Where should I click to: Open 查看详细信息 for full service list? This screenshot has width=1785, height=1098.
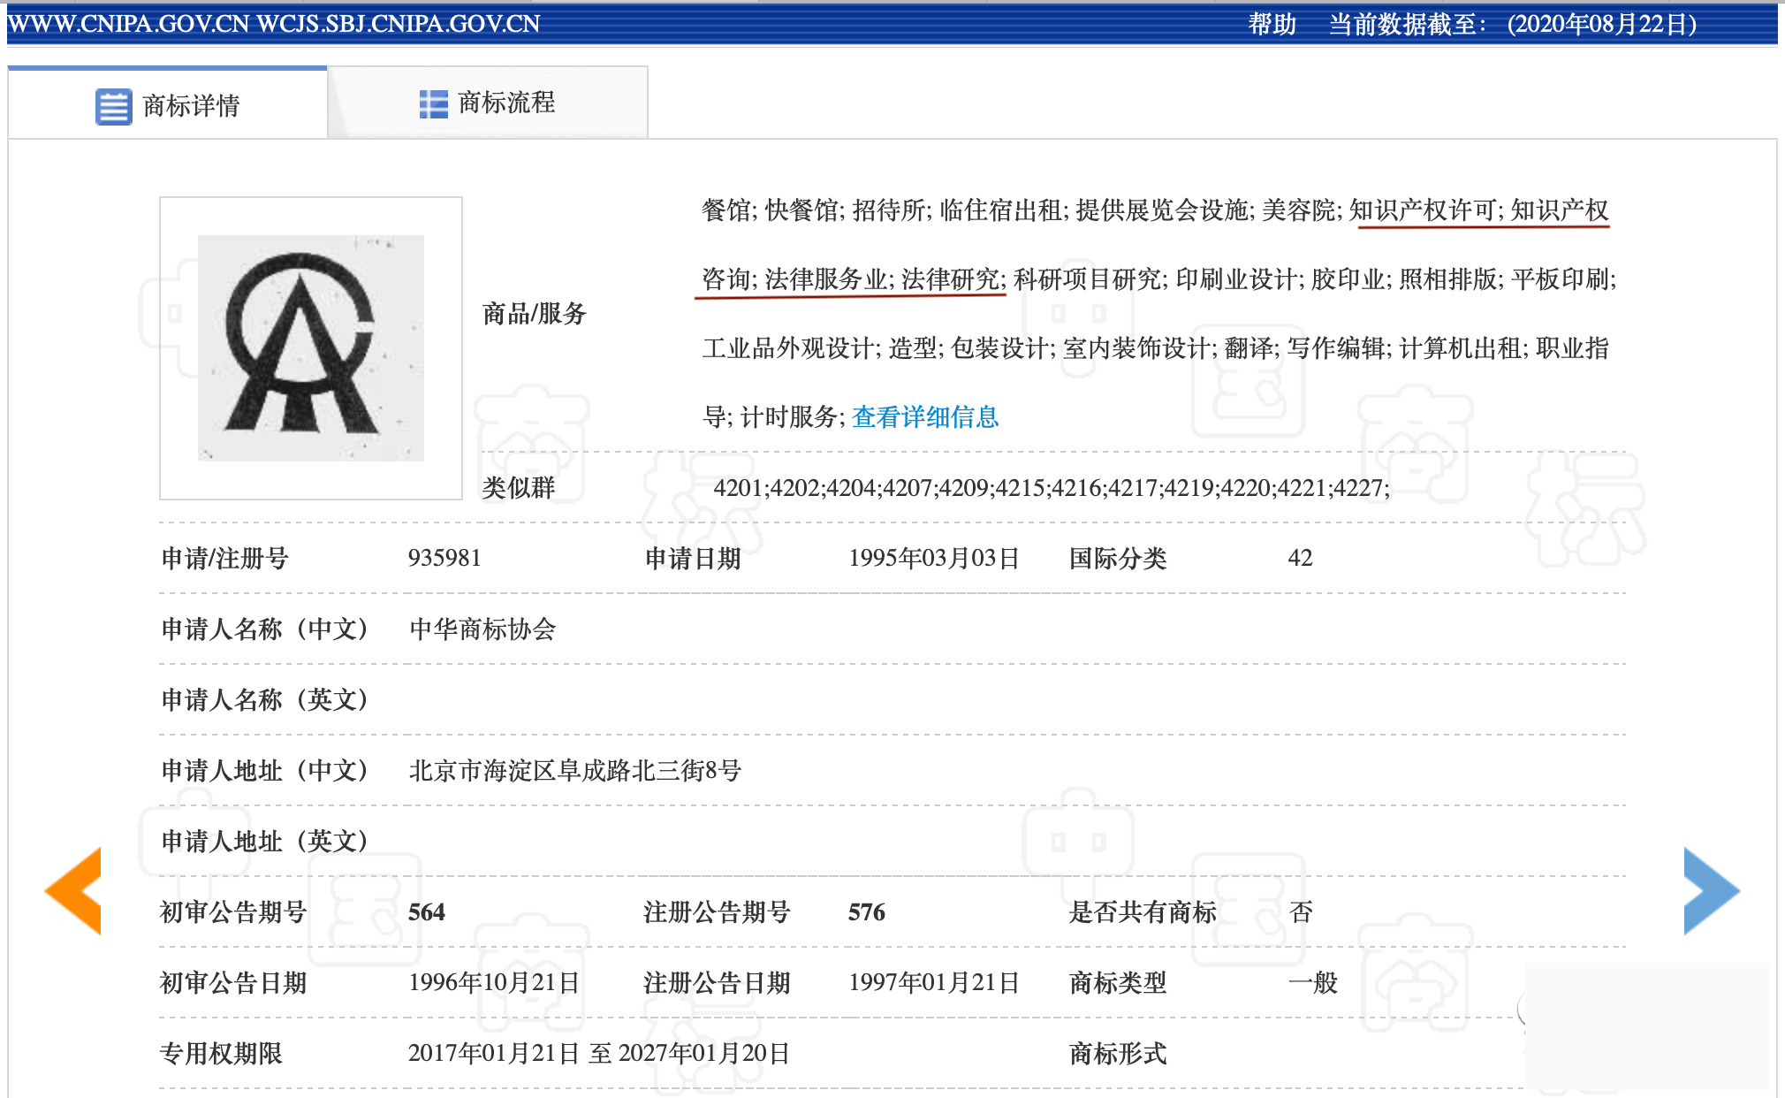pyautogui.click(x=924, y=416)
